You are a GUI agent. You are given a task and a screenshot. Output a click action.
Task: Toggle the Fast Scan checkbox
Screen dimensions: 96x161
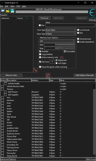coord(40,62)
